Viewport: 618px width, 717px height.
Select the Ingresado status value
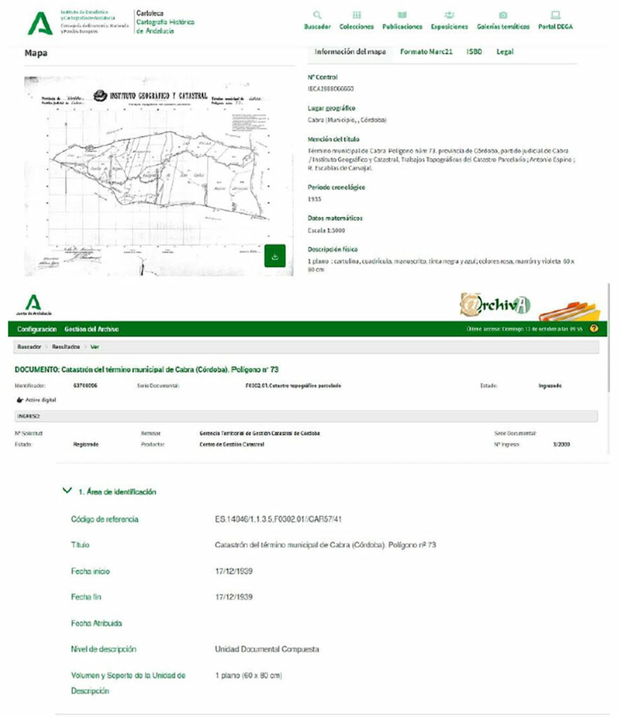click(x=550, y=386)
